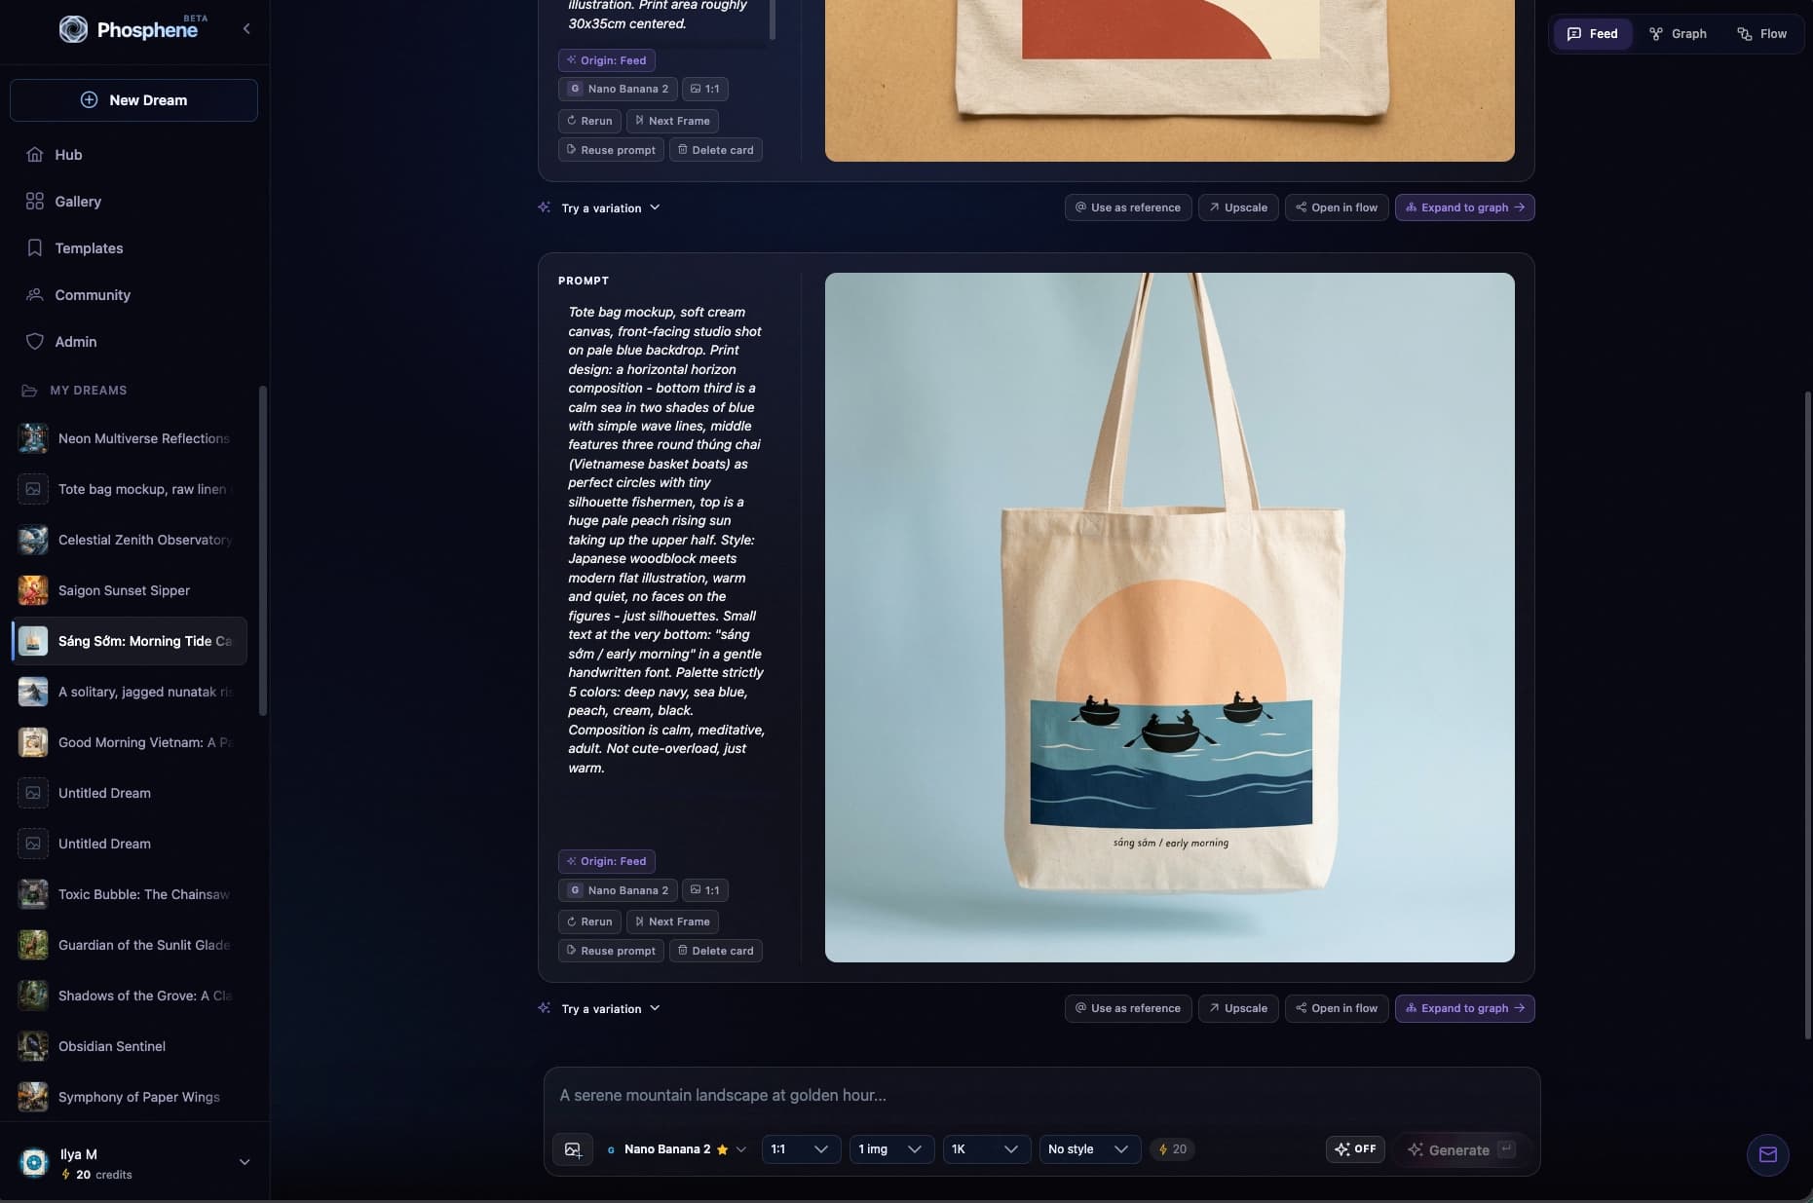Switch to the Flow view tab

point(1761,34)
